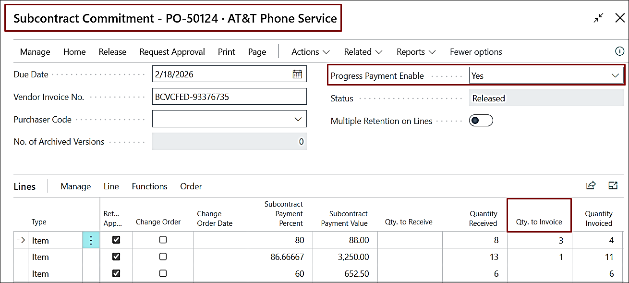Select the Functions menu in Lines
The image size is (629, 283).
tap(149, 186)
